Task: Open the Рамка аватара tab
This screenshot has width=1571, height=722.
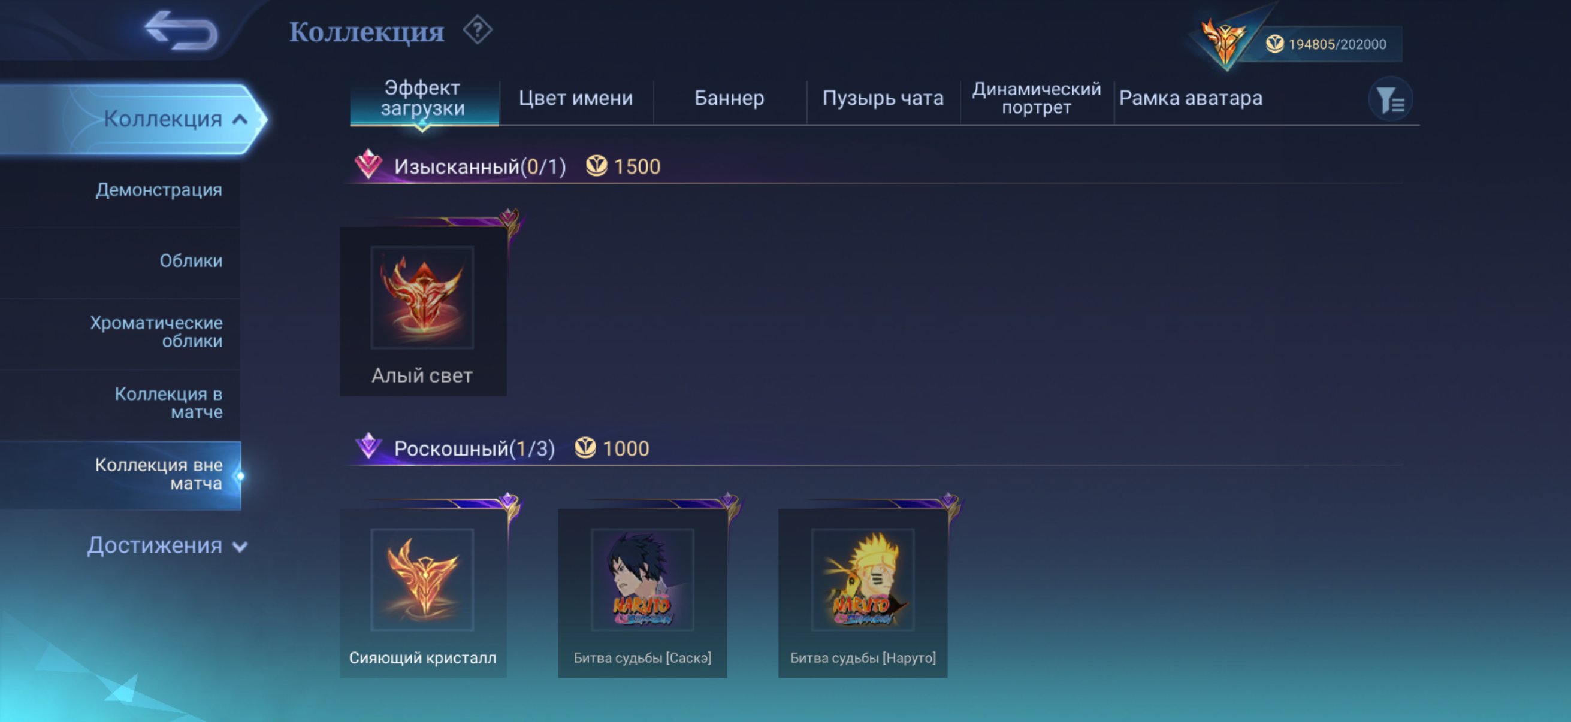Action: click(1191, 98)
